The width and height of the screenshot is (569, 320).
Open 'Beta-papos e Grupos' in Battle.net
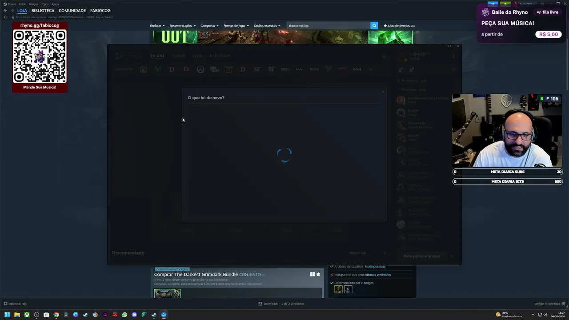click(422, 256)
